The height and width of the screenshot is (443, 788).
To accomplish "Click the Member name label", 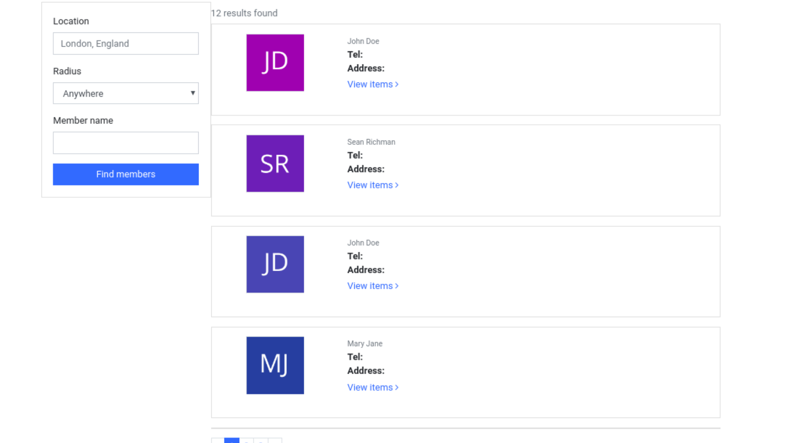I will coord(83,121).
